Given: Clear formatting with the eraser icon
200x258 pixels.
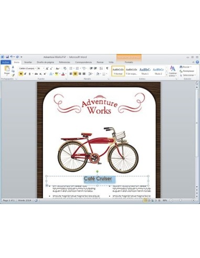Looking at the screenshot, I should coord(65,69).
